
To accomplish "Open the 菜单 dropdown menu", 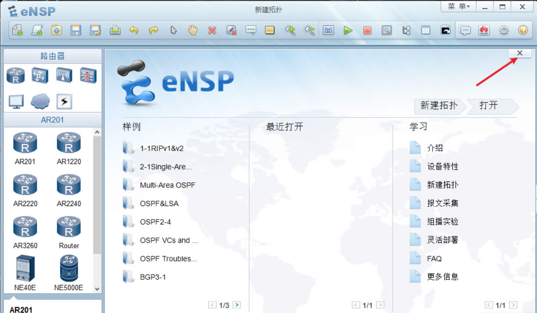I will pos(458,7).
